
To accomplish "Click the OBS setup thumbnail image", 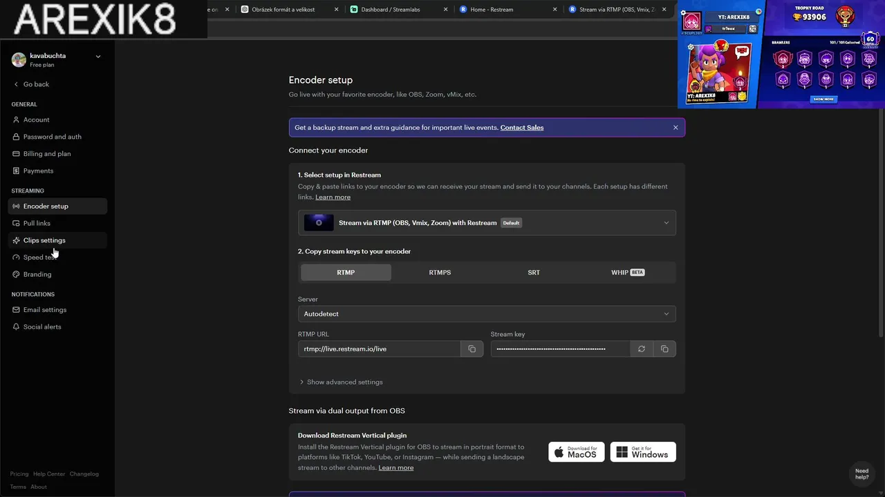I will pyautogui.click(x=319, y=222).
